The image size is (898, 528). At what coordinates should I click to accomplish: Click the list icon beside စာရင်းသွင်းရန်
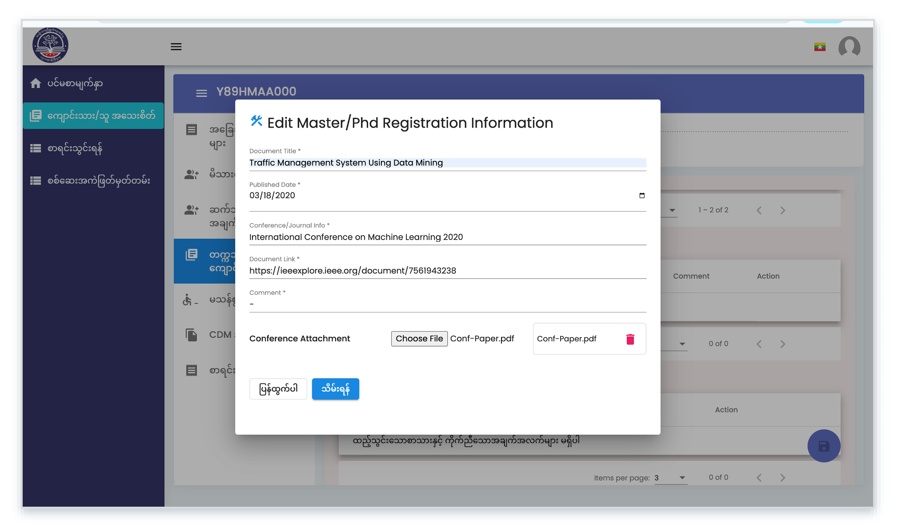coord(36,148)
